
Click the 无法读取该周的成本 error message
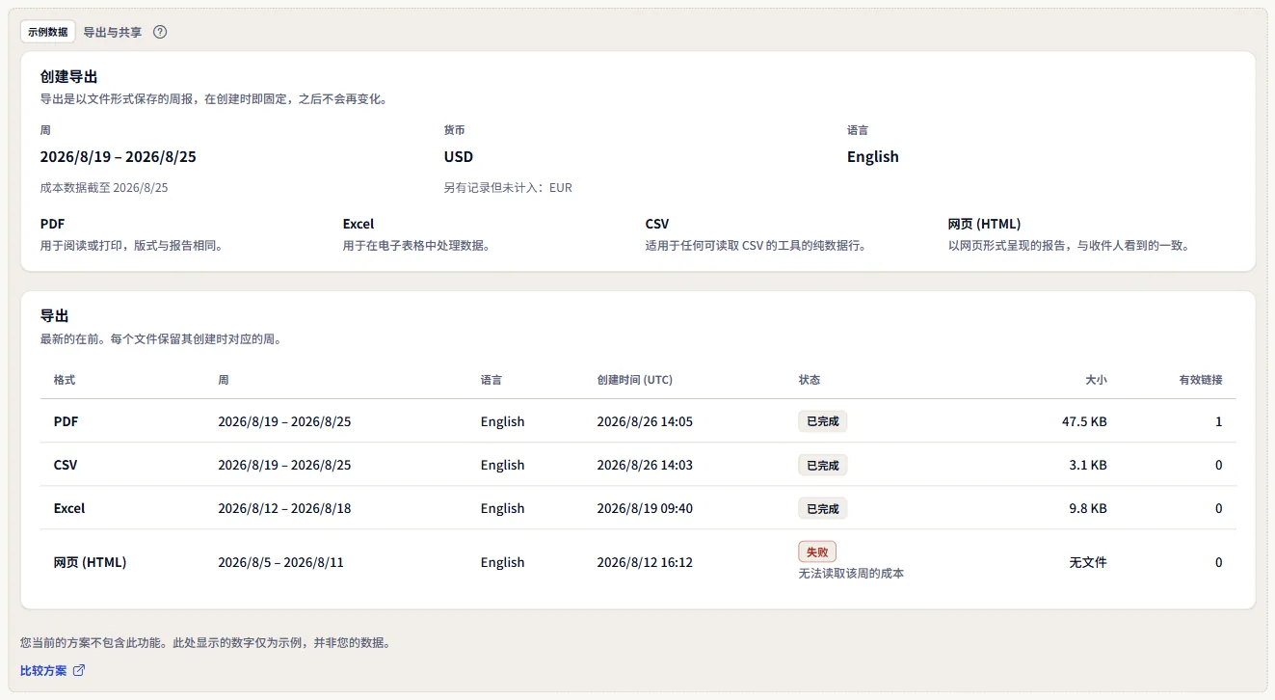click(x=851, y=574)
